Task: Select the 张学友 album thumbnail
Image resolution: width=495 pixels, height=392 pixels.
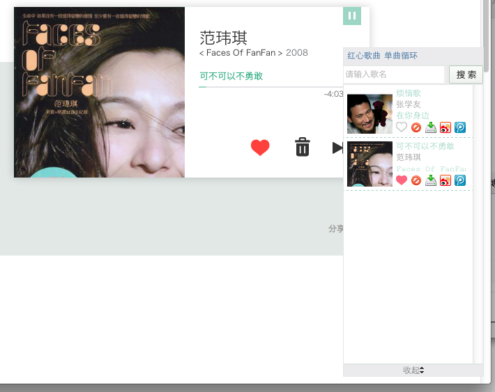Action: pyautogui.click(x=370, y=113)
